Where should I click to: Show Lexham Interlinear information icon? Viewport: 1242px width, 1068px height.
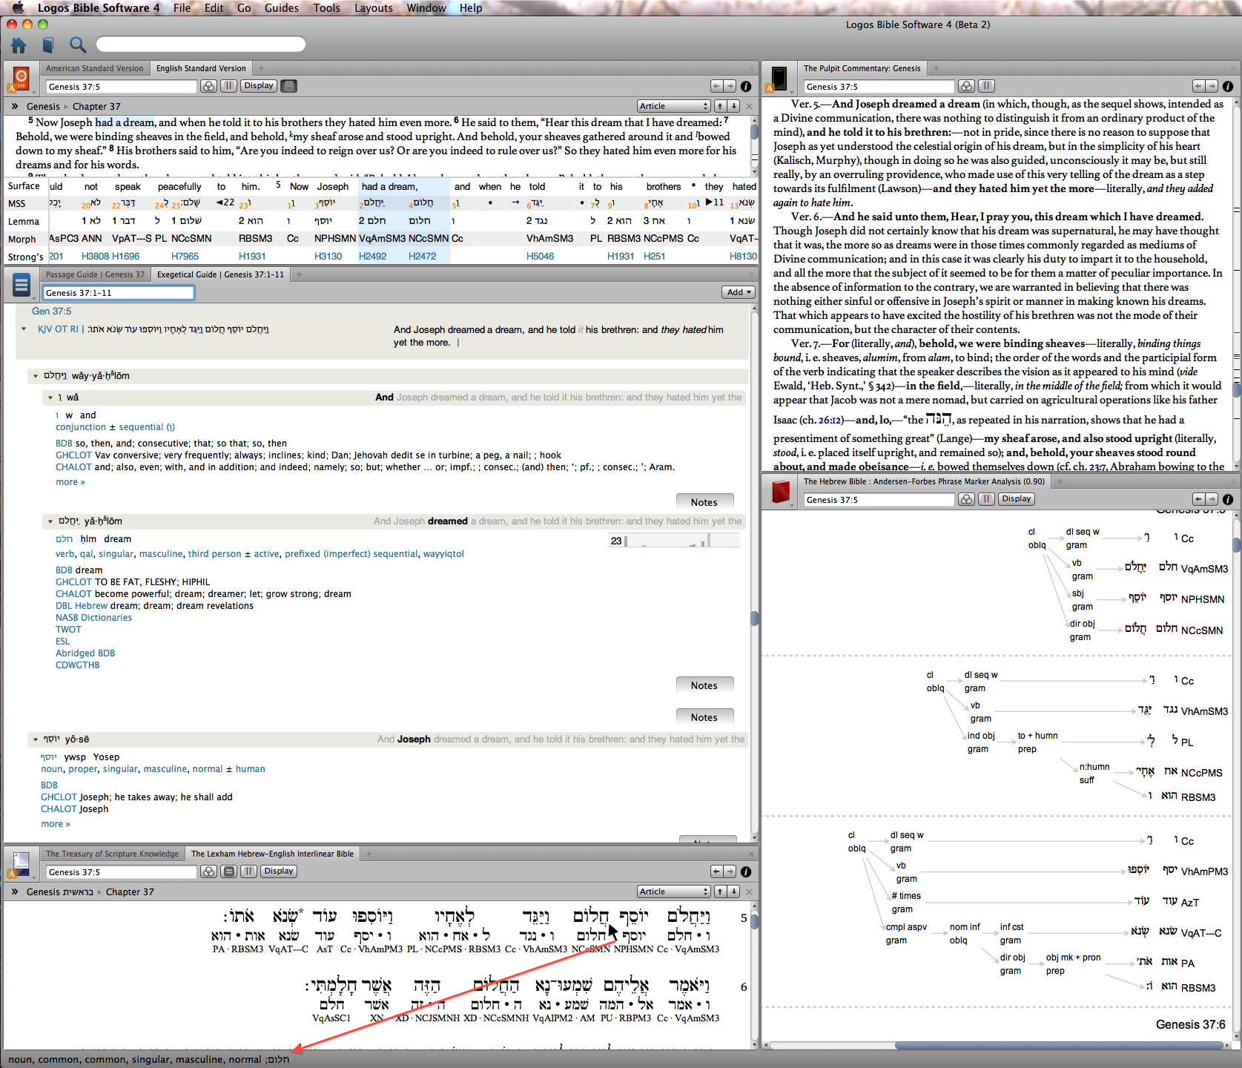pos(746,871)
